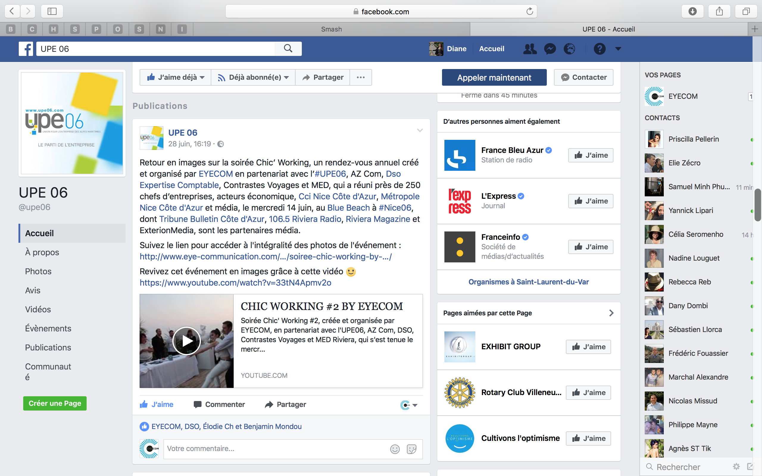Click the Rechercher contacts search field
The height and width of the screenshot is (476, 762).
(x=686, y=467)
